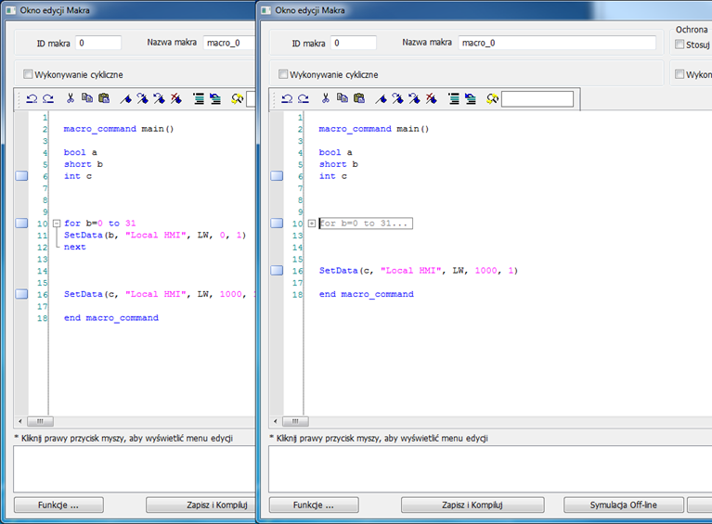Viewport: 712px width, 524px height.
Task: Expand the folded for b=0 to 31 block
Action: pyautogui.click(x=312, y=224)
